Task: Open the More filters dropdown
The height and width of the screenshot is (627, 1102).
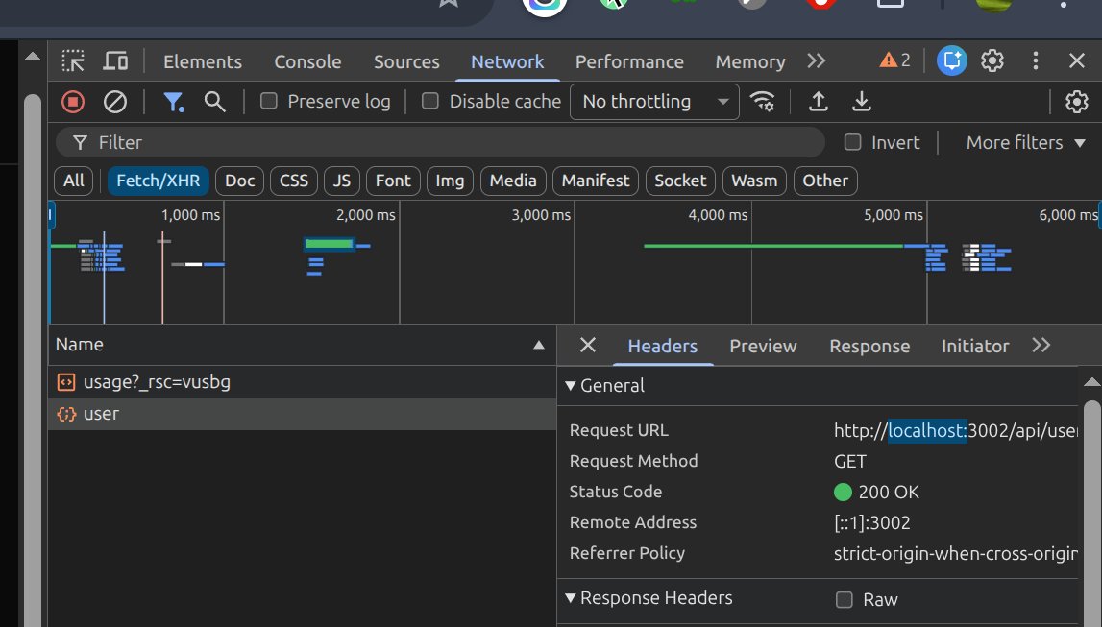Action: pyautogui.click(x=1025, y=142)
